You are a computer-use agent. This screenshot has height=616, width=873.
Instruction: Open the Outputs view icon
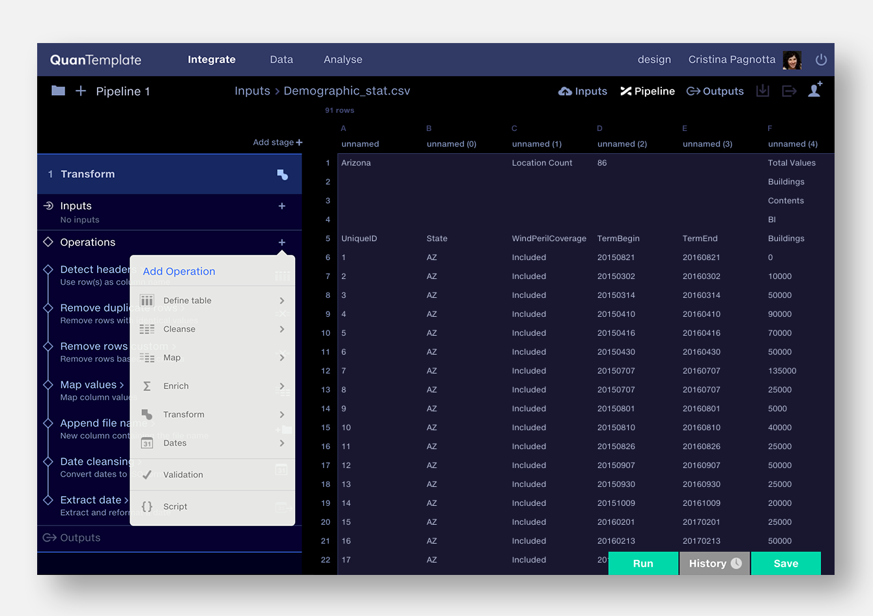[x=693, y=91]
